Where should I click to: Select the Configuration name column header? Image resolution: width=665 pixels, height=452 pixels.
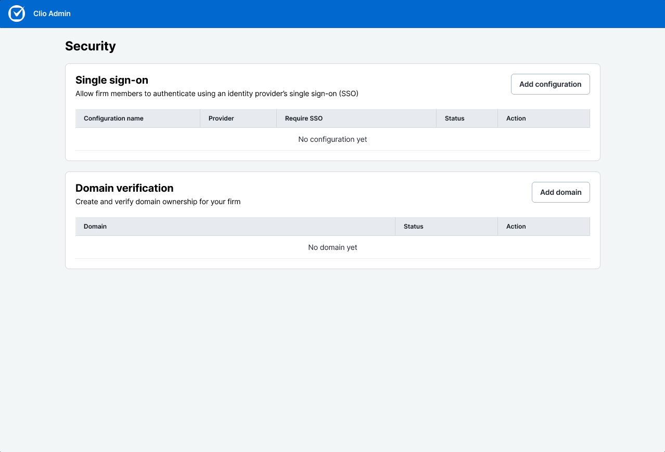[x=137, y=118]
